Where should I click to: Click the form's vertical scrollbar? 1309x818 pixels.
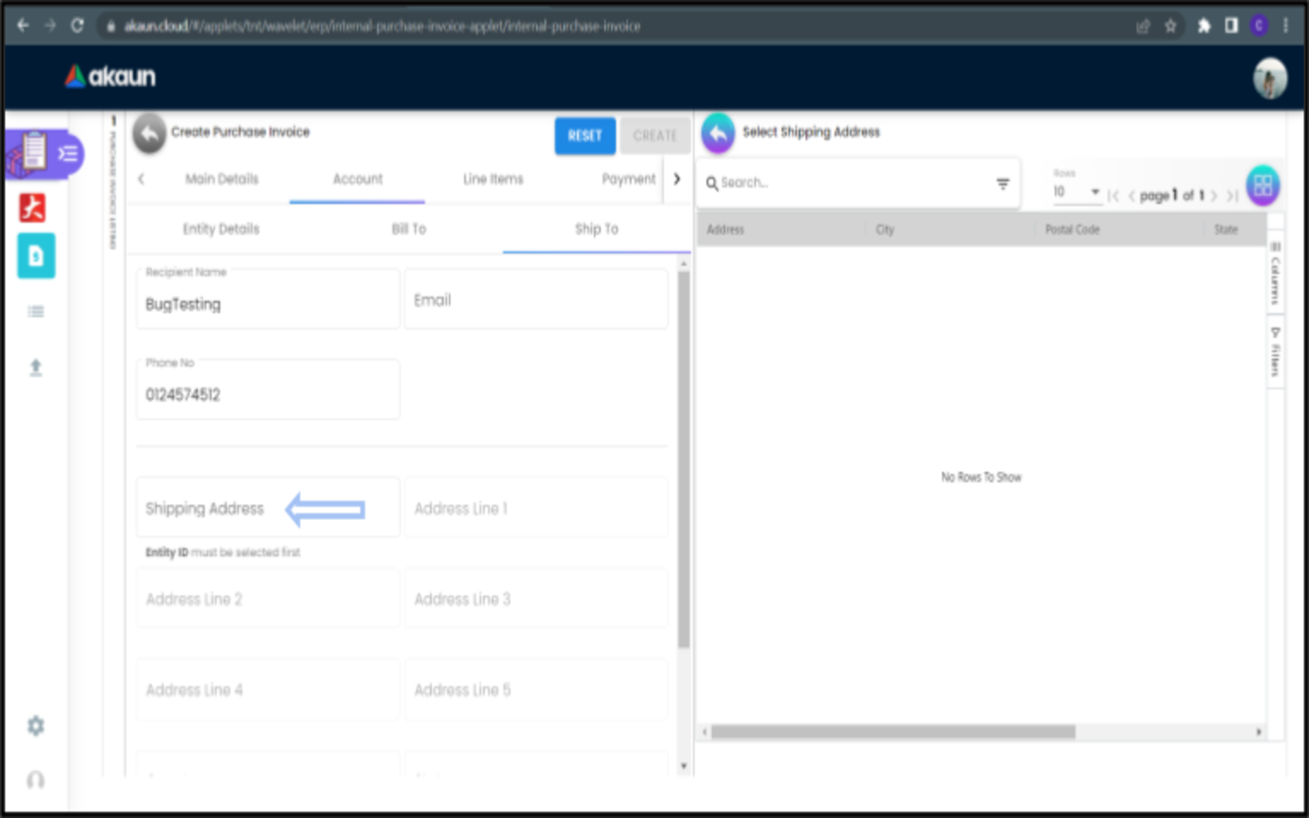(x=684, y=459)
